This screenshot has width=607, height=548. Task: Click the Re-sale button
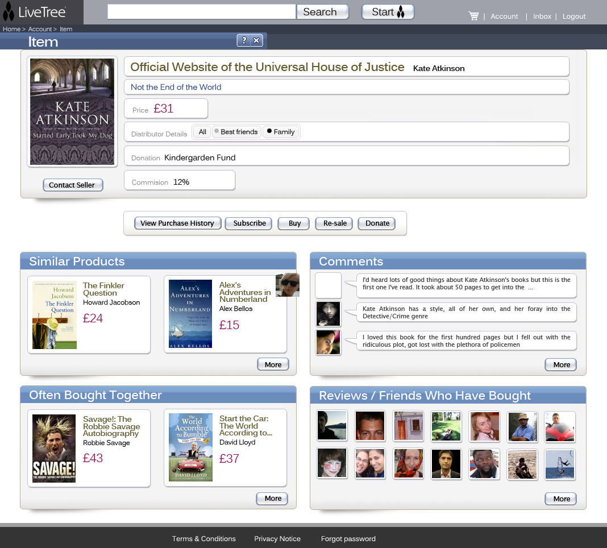coord(334,223)
